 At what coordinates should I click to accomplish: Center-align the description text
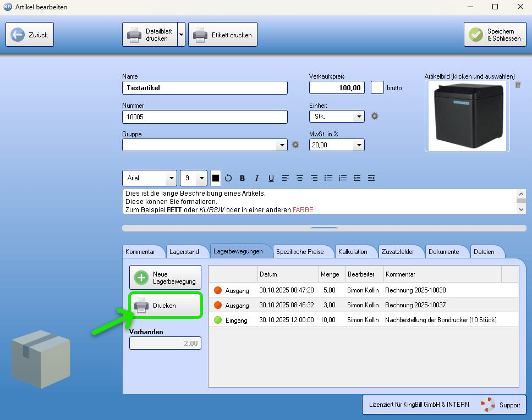click(300, 178)
